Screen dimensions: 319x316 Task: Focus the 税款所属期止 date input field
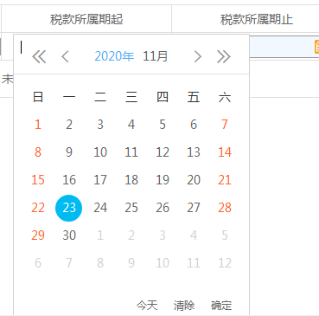284,47
